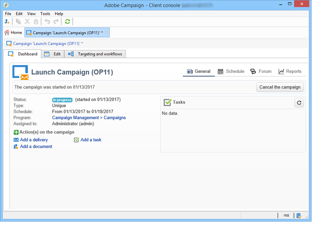Image resolution: width=323 pixels, height=233 pixels.
Task: Maximize the Client console window
Action: (x=289, y=4)
